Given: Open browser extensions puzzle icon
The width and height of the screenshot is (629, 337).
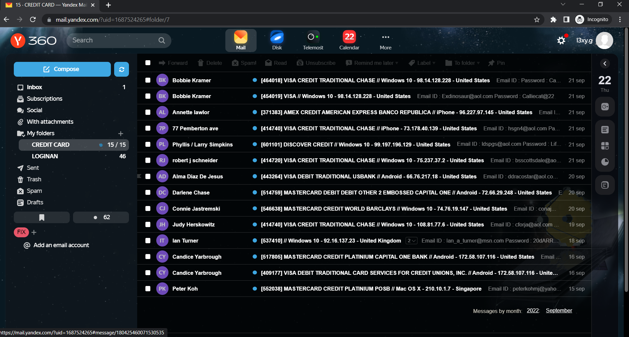Looking at the screenshot, I should tap(553, 20).
